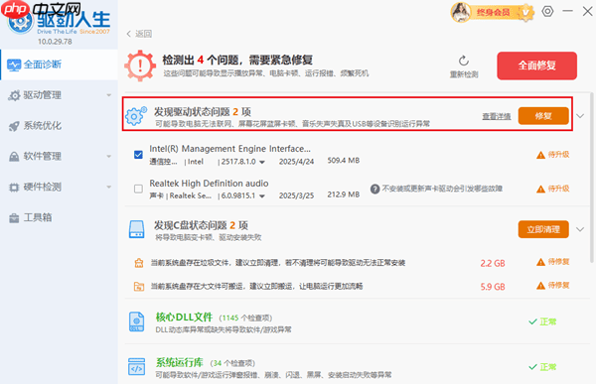This screenshot has height=384, width=596.
Task: Select the Realtek High Definition audio title
Action: (x=209, y=184)
